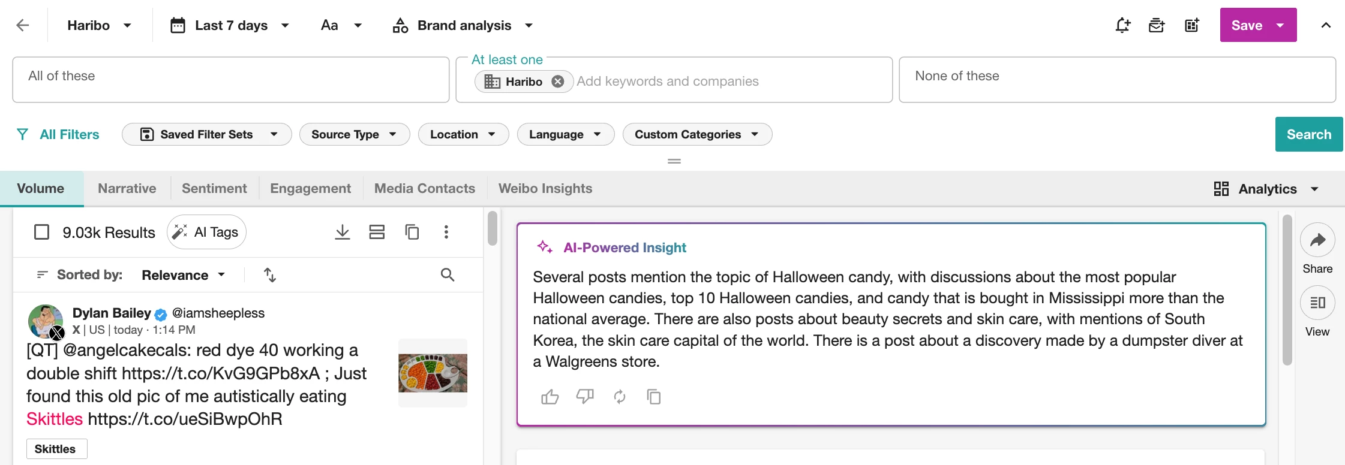Screen dimensions: 1345x465
Task: Click the AI-Powered Insight sparkle icon
Action: coord(545,247)
